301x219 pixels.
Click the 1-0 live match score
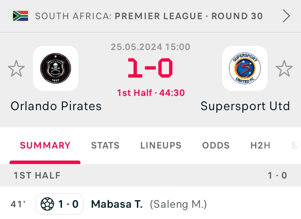click(x=150, y=69)
